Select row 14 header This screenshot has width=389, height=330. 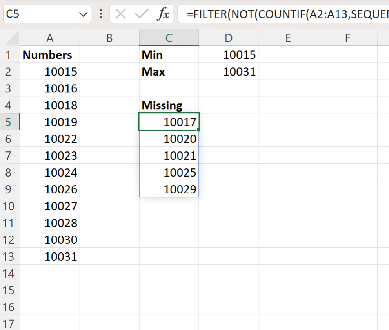pos(10,273)
